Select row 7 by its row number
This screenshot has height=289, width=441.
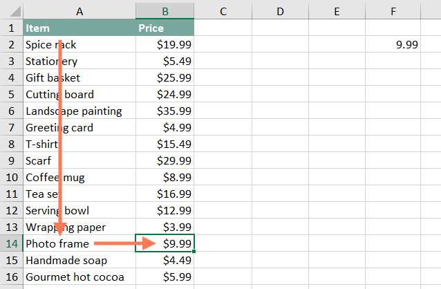pyautogui.click(x=11, y=127)
